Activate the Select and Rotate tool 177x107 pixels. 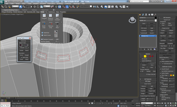[38, 7]
